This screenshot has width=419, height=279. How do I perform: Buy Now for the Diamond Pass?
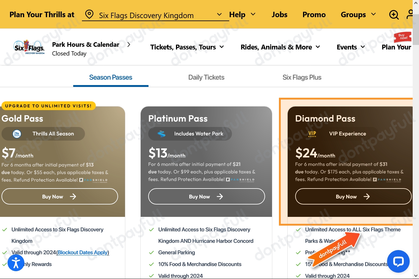(353, 196)
